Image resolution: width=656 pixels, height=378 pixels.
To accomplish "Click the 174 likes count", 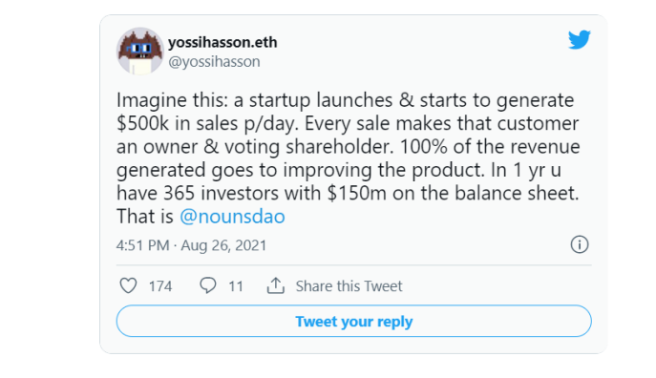I will (160, 286).
